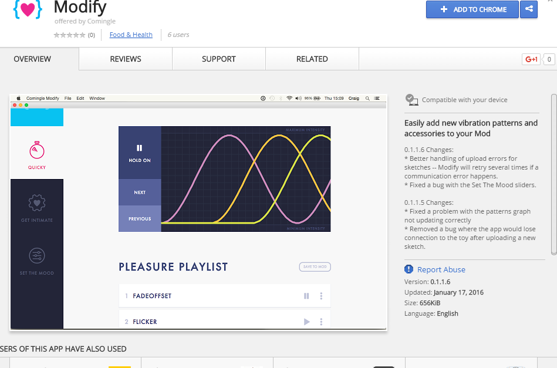The height and width of the screenshot is (368, 557).
Task: Click the Google +1 button
Action: point(531,59)
